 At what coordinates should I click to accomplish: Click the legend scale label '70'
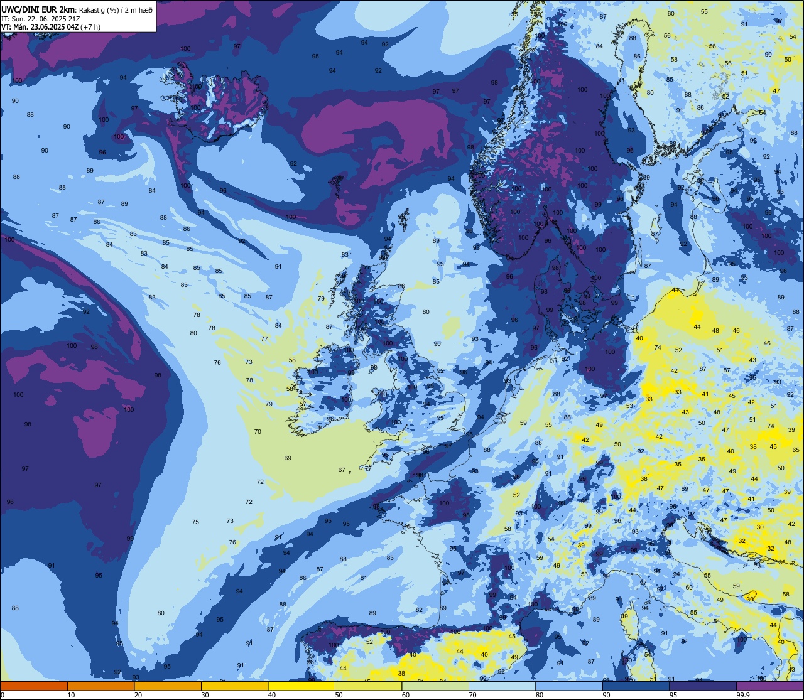[472, 695]
